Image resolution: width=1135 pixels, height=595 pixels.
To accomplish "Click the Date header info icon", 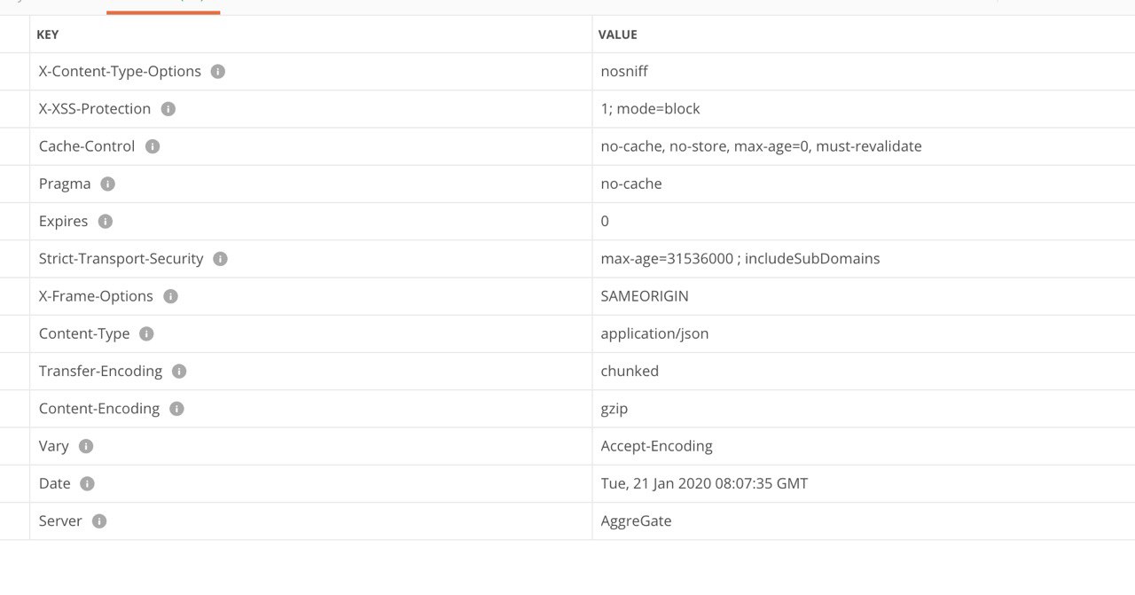I will (x=87, y=484).
